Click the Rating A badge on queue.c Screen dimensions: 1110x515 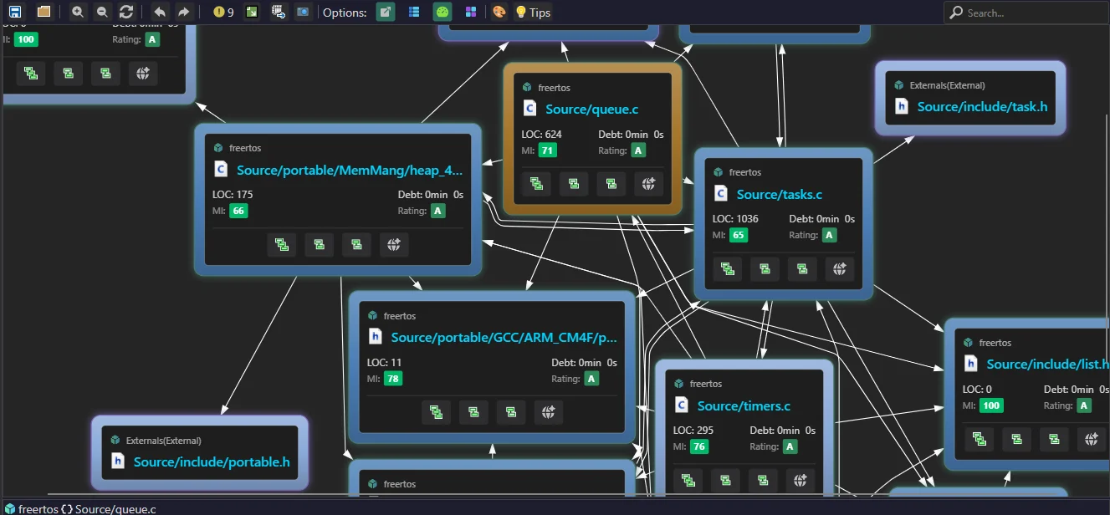point(638,150)
